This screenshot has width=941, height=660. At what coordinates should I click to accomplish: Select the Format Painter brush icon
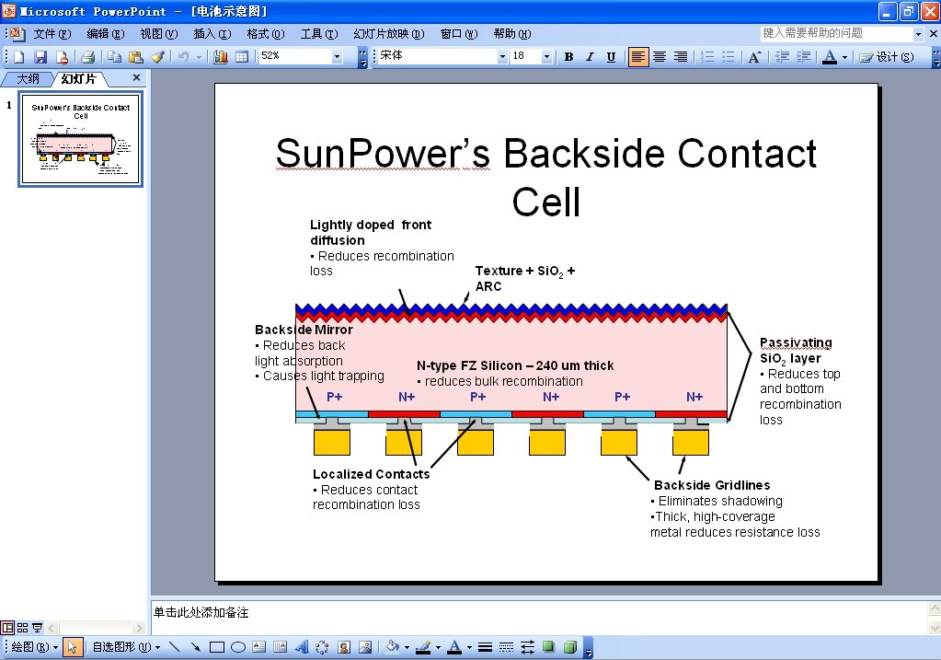click(x=157, y=57)
